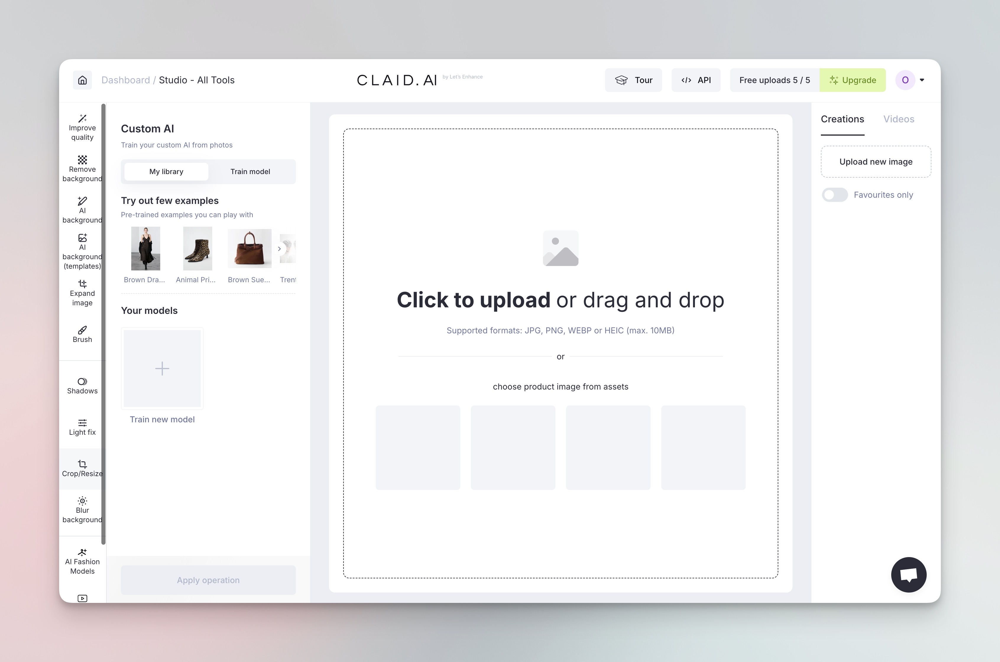
Task: Click the Train new model label
Action: click(162, 420)
